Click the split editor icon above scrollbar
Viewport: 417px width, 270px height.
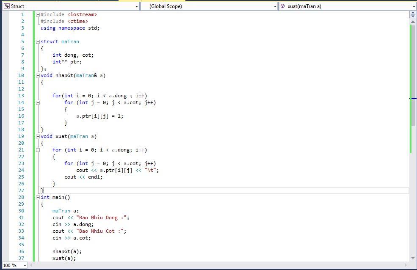[413, 14]
